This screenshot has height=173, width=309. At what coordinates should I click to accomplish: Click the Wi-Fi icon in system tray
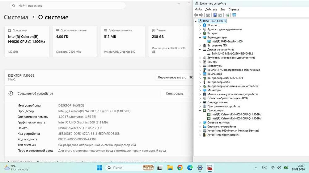click(x=273, y=167)
